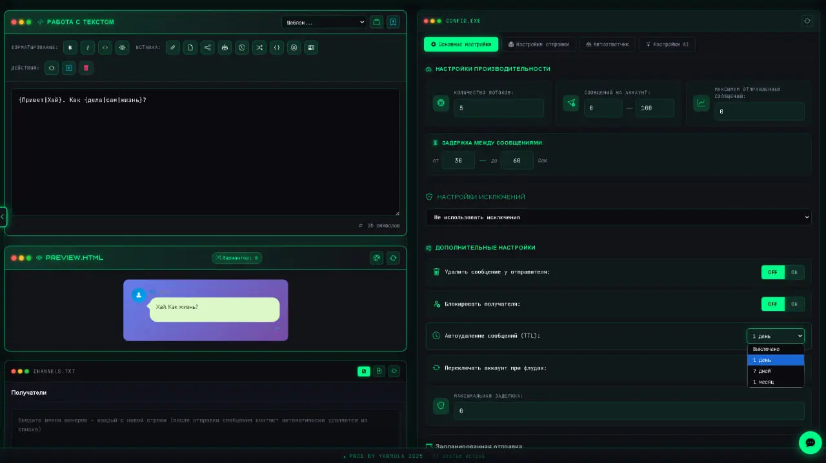Screen dimensions: 826x463
Task: Click the message bubble 'Хай. Как жизнь?'
Action: [214, 310]
